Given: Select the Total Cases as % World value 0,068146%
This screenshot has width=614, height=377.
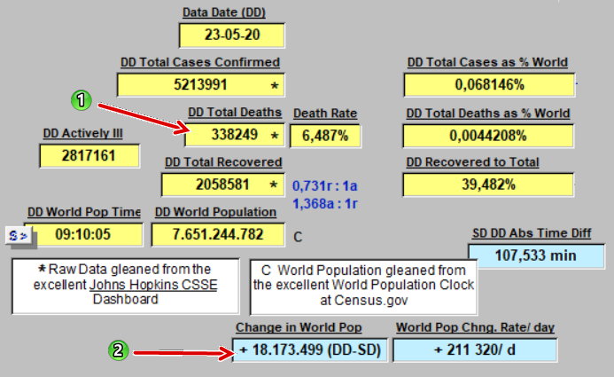Looking at the screenshot, I should point(489,84).
